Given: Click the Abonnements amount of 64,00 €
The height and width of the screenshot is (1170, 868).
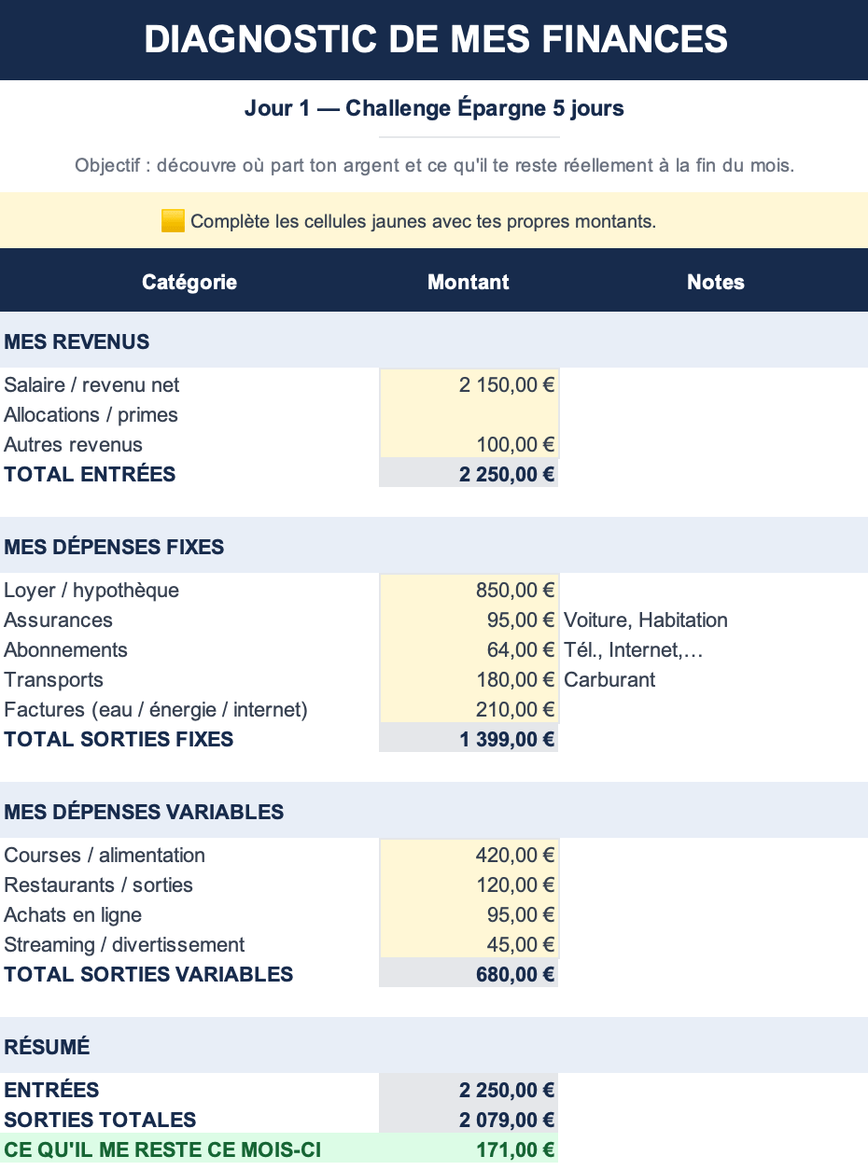Looking at the screenshot, I should (469, 649).
